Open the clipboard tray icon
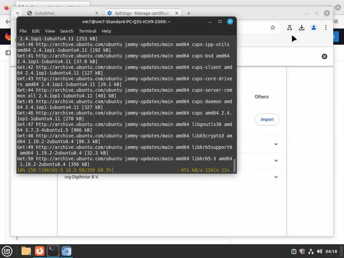This screenshot has height=258, width=344. click(294, 251)
